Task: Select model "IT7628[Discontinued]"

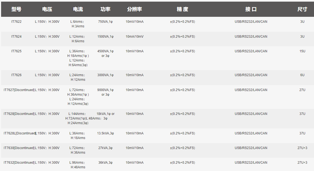Action: 19,114
